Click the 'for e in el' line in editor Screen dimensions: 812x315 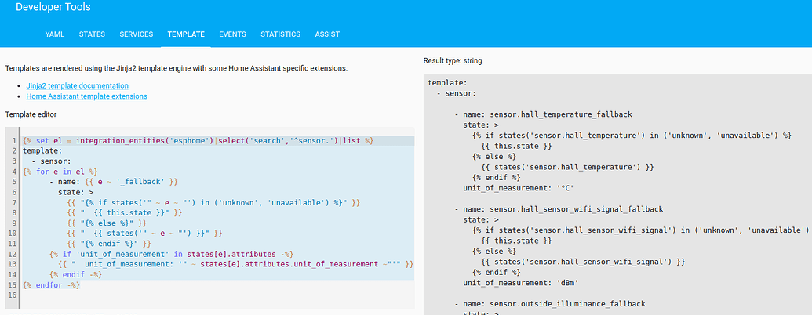(61, 171)
